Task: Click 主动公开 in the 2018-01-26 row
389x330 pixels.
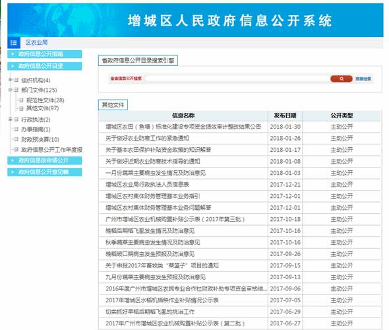Action: point(342,139)
